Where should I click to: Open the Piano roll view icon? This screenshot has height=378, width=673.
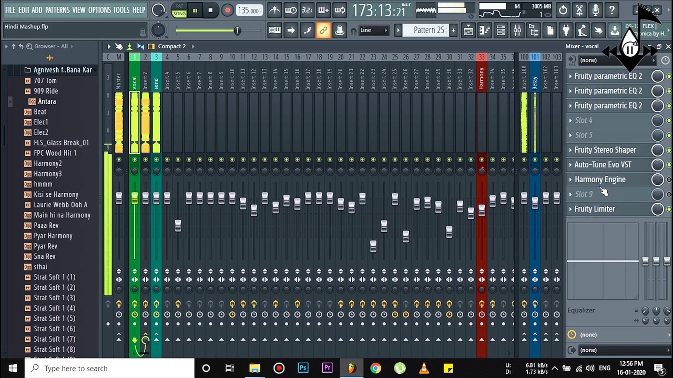pos(485,30)
